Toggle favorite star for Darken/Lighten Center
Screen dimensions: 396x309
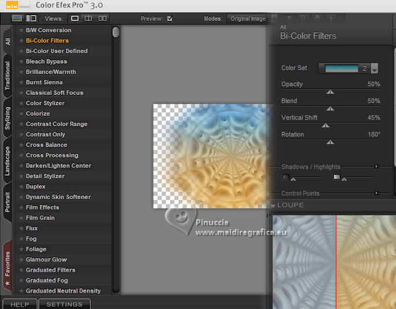pos(21,166)
